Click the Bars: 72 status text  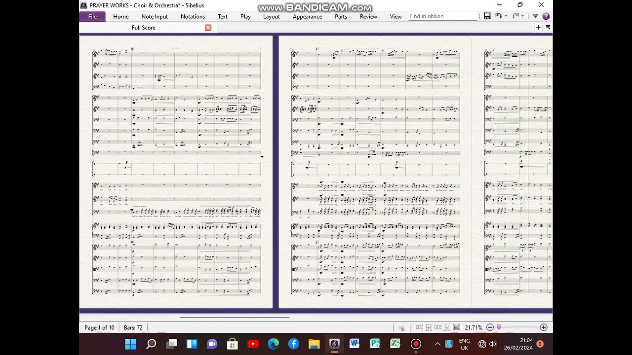[x=133, y=327]
